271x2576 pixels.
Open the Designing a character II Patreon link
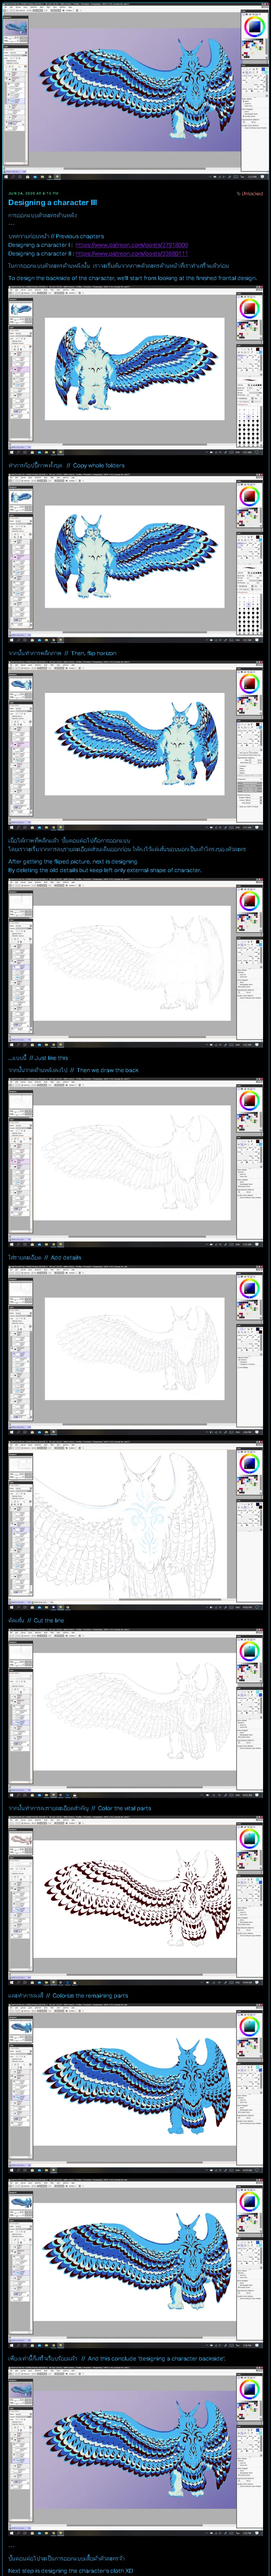click(131, 254)
